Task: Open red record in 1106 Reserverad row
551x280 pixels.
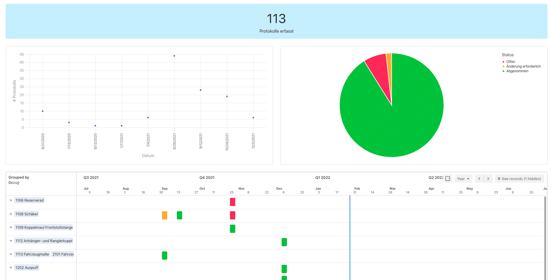Action: 233,202
